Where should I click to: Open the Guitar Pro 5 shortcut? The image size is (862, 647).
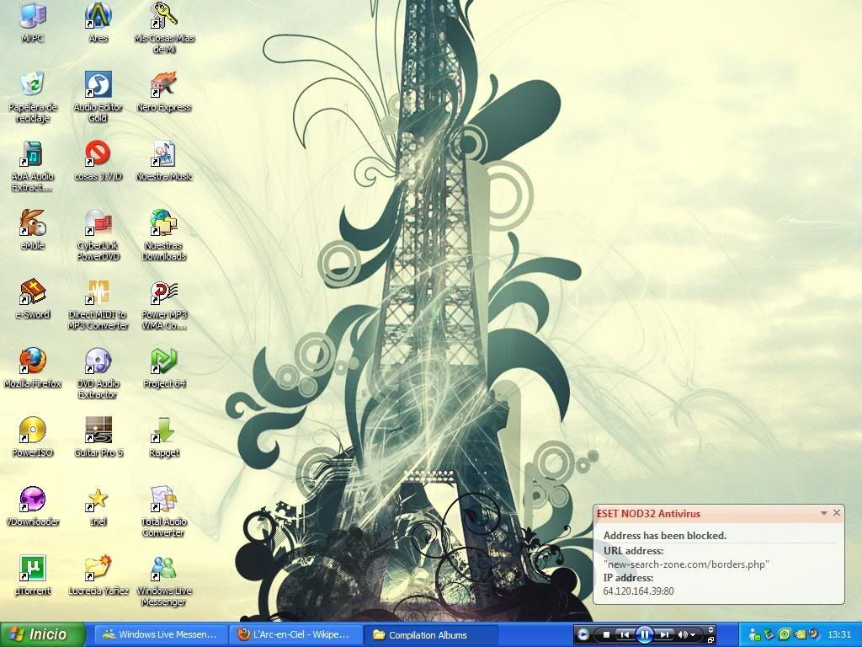(98, 431)
